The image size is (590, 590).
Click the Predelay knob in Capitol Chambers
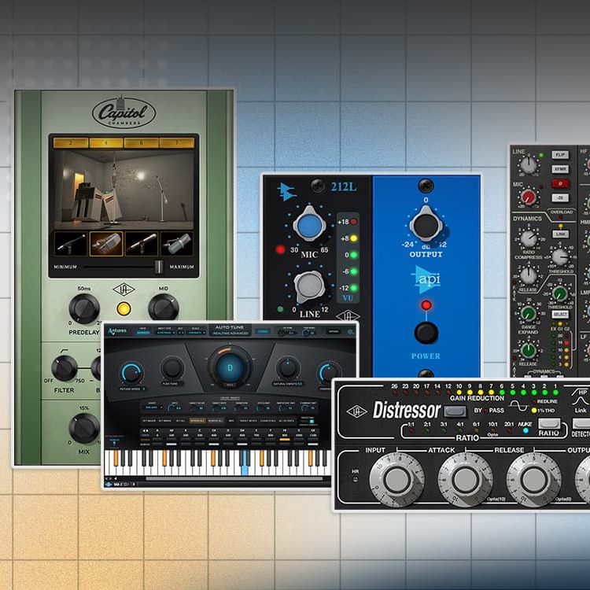(x=84, y=309)
